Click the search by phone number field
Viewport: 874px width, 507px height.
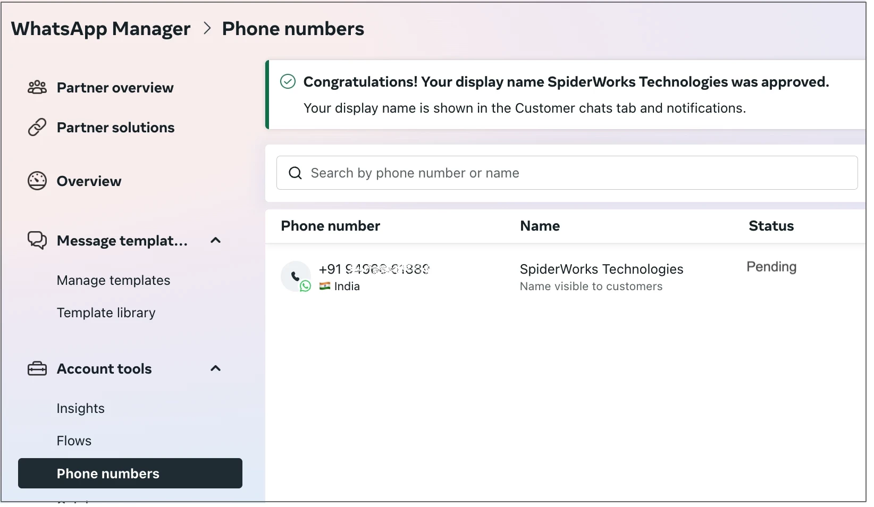(x=532, y=173)
